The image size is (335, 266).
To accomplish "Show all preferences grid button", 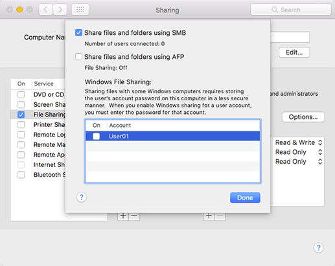I will click(80, 10).
